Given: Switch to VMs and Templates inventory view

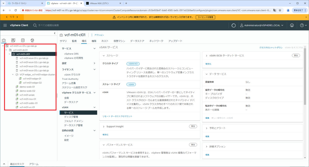Looking at the screenshot, I should tap(13, 40).
